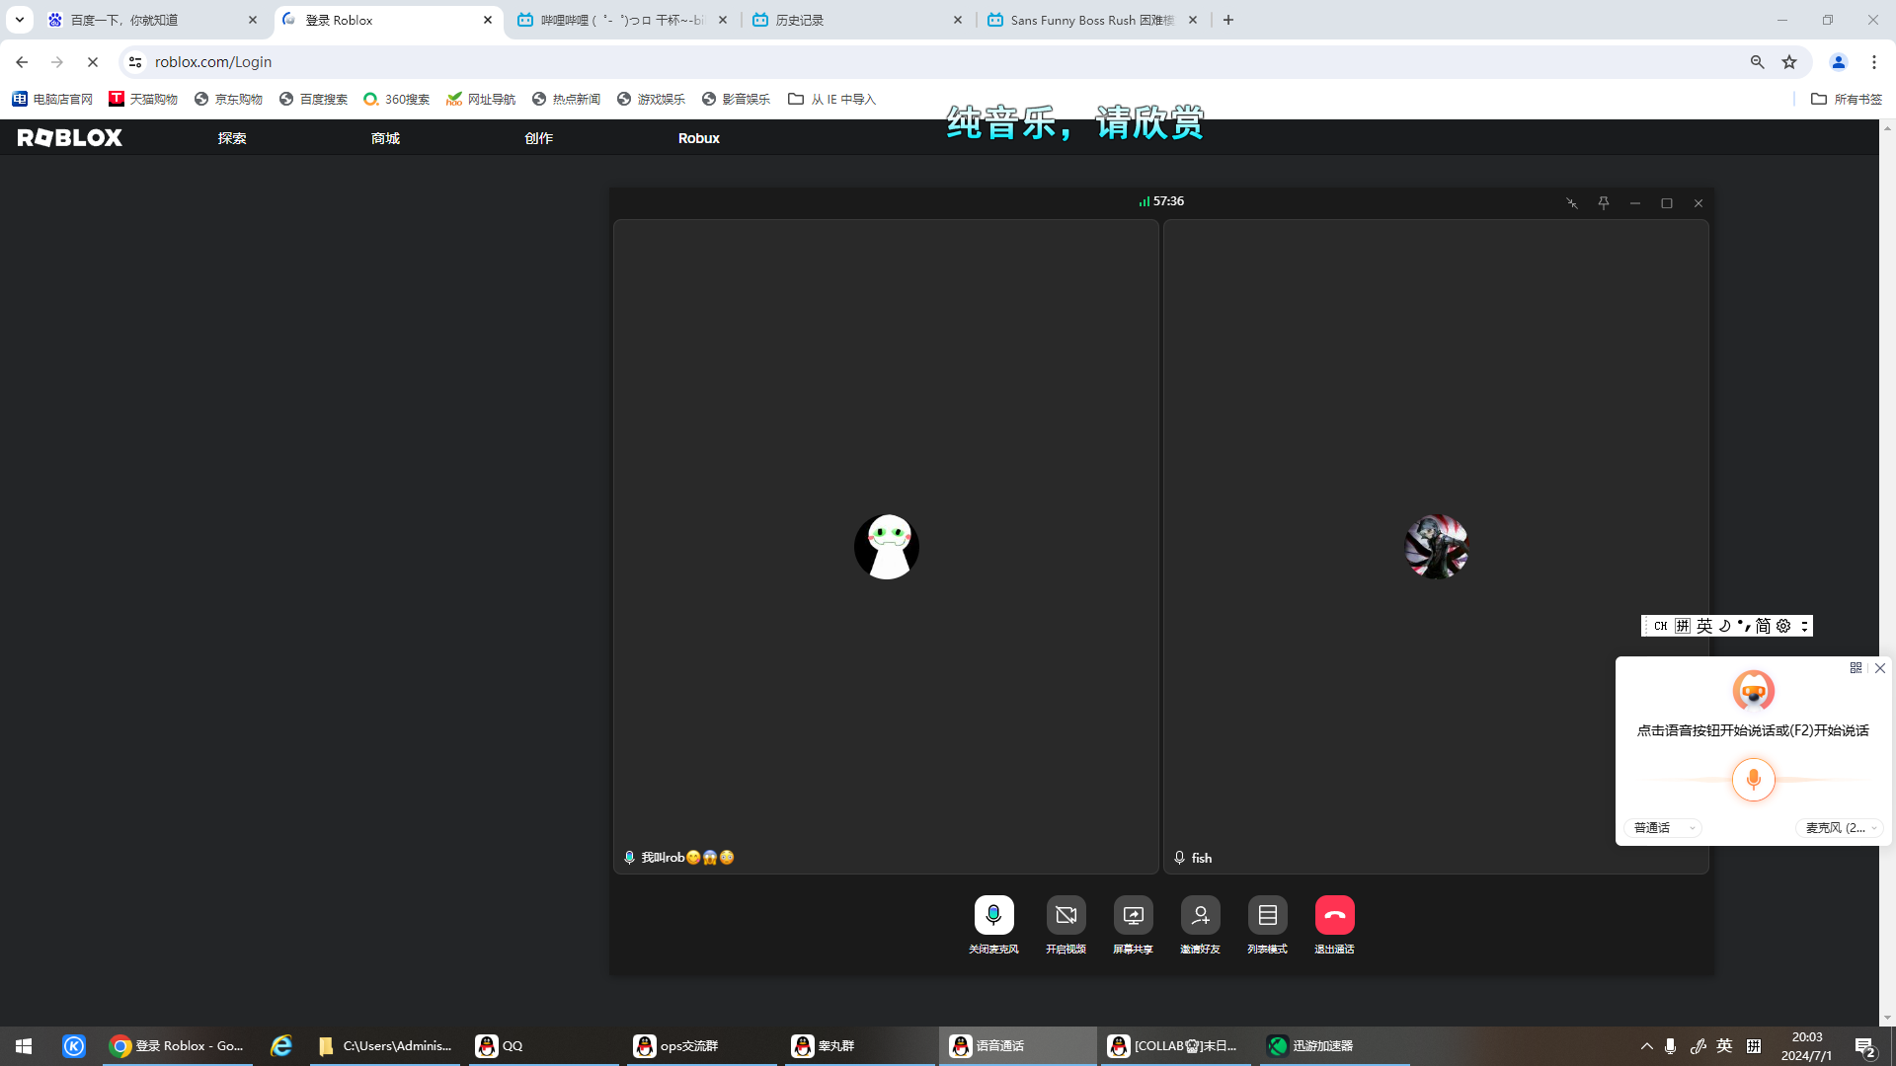Toggle moon half-width icon on IME bar

click(x=1724, y=626)
